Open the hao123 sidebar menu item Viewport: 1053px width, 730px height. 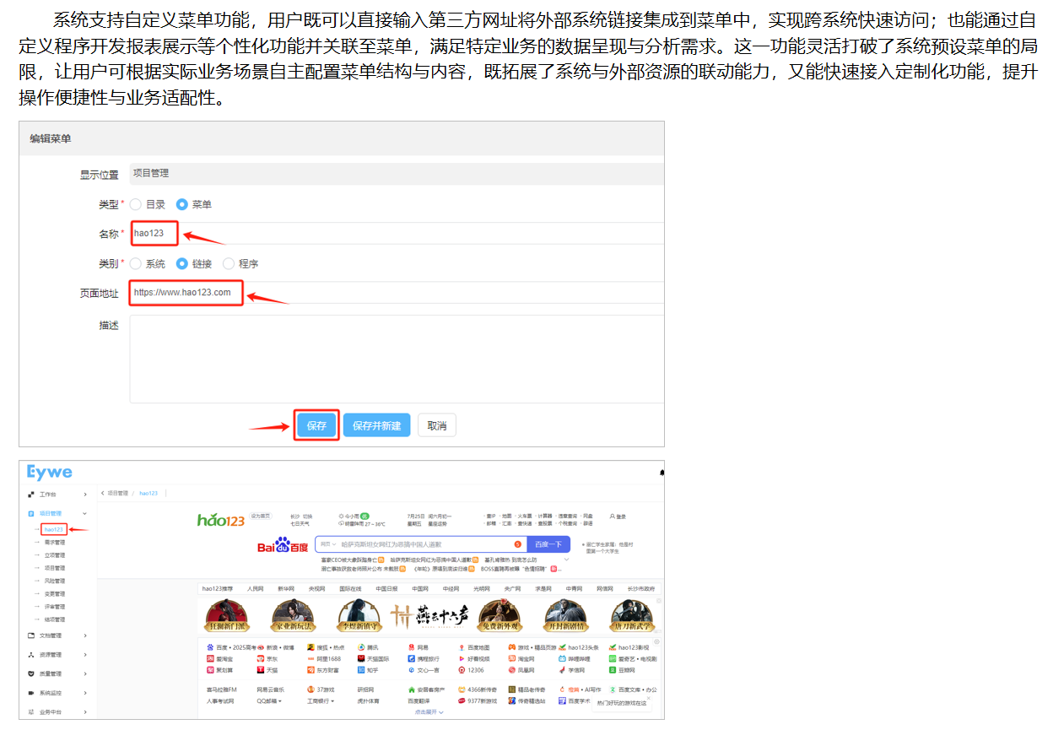click(x=54, y=529)
